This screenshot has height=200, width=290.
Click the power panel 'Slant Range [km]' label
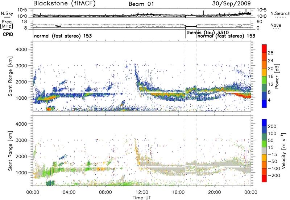[10, 76]
